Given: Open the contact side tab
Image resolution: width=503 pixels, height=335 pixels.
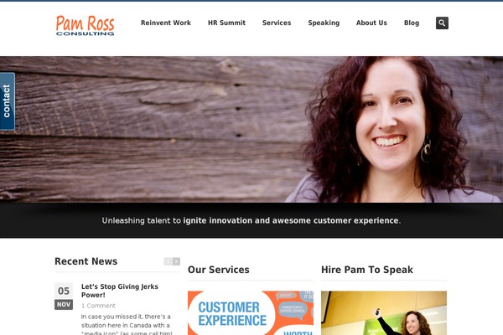Looking at the screenshot, I should point(7,101).
